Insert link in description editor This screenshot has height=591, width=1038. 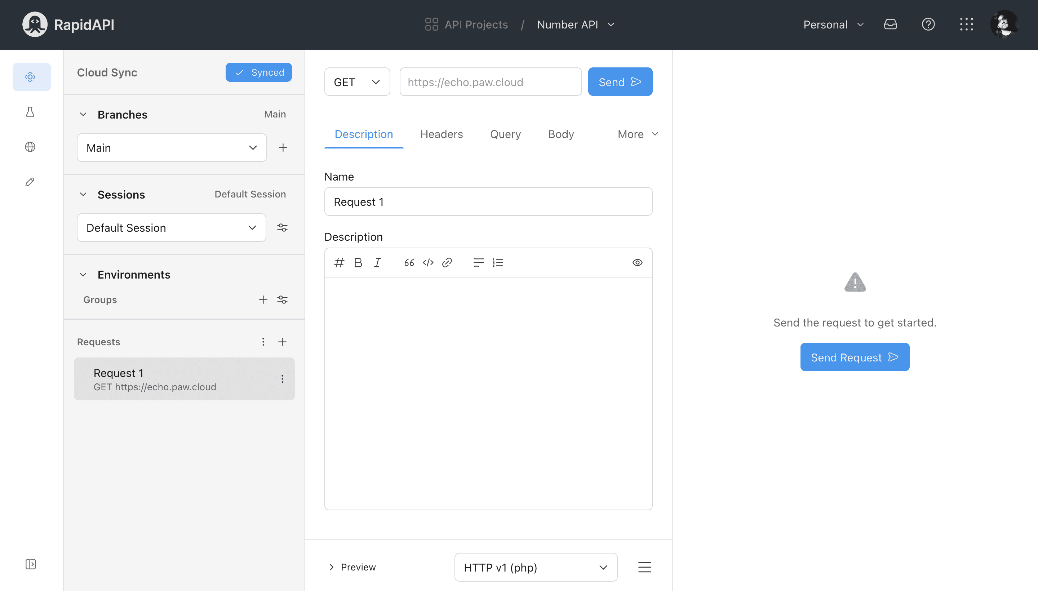pyautogui.click(x=447, y=263)
